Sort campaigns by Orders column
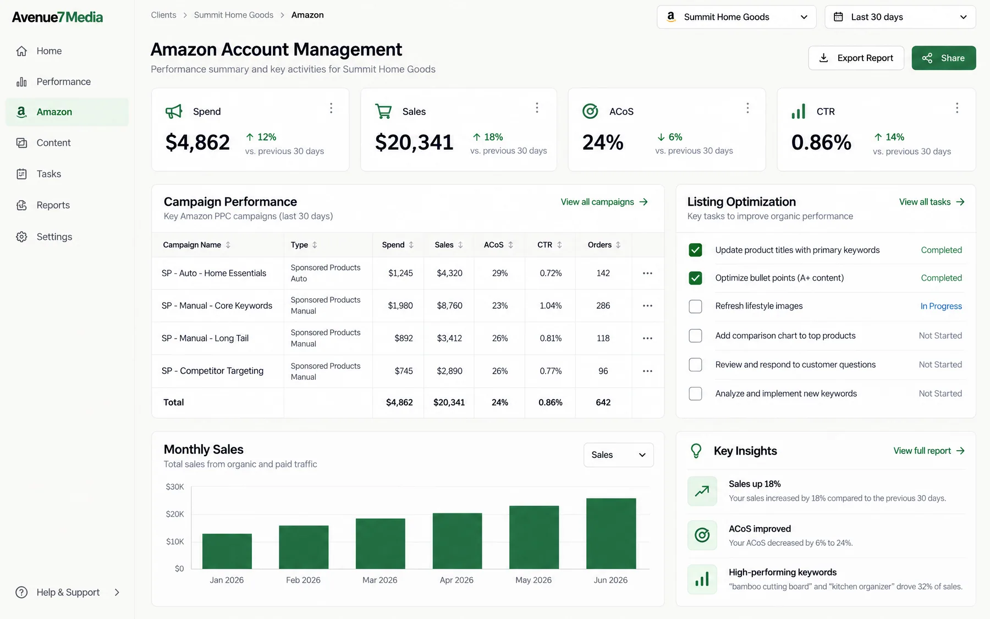Viewport: 990px width, 619px height. 604,245
